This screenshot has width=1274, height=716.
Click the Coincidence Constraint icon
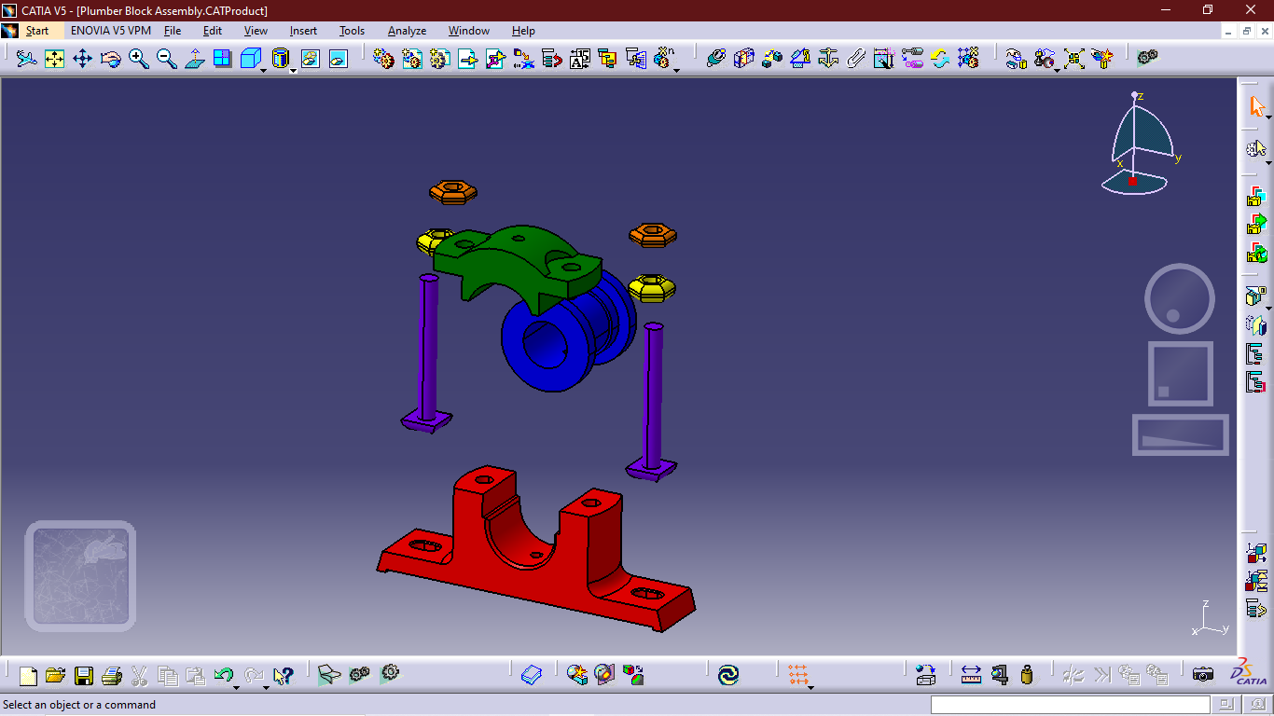[715, 59]
